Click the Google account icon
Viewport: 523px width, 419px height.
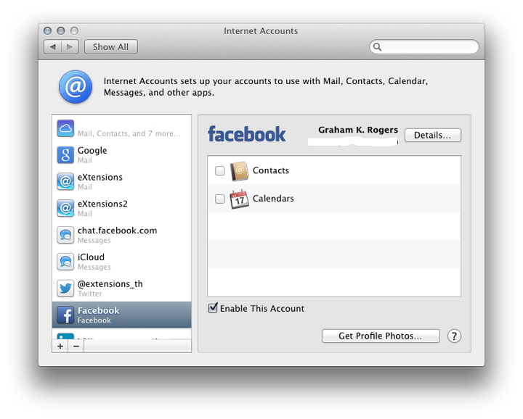(65, 155)
